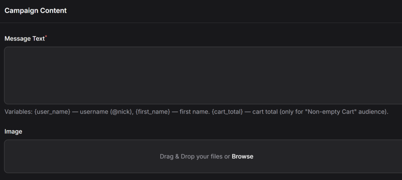Click the Message Text field label
The image size is (402, 180).
[24, 39]
